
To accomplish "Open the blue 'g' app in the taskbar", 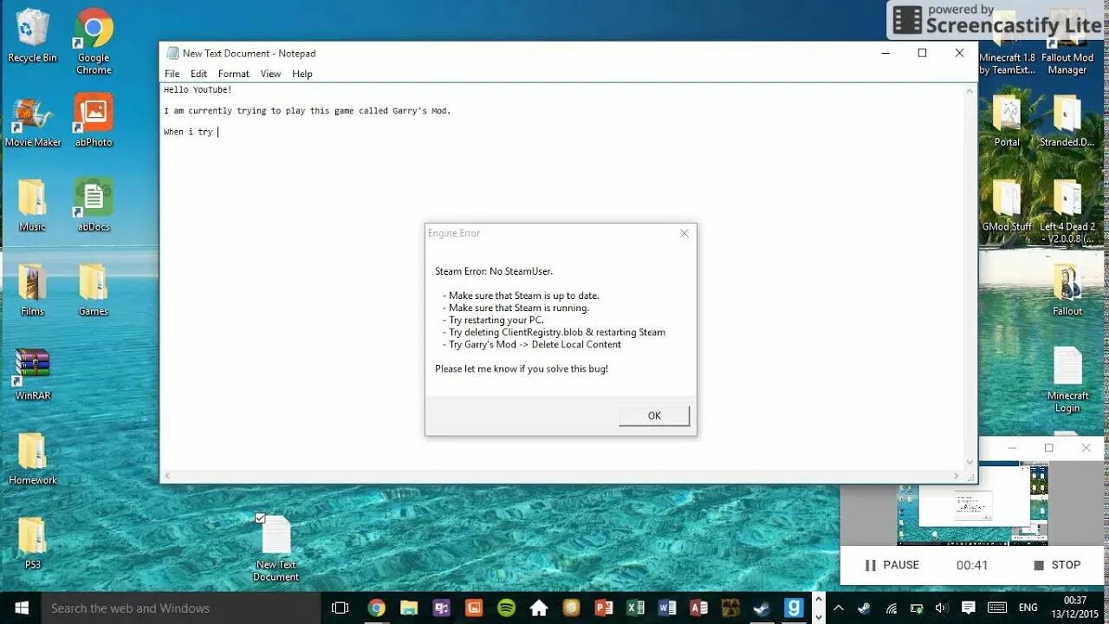I will click(794, 608).
